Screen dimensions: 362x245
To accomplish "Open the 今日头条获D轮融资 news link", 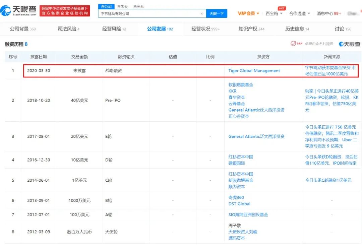I will pyautogui.click(x=331, y=160).
